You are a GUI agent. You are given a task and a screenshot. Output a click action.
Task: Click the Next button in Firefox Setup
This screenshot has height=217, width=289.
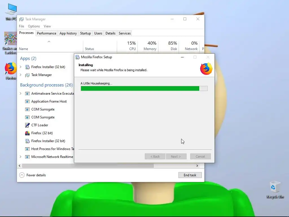click(x=176, y=157)
